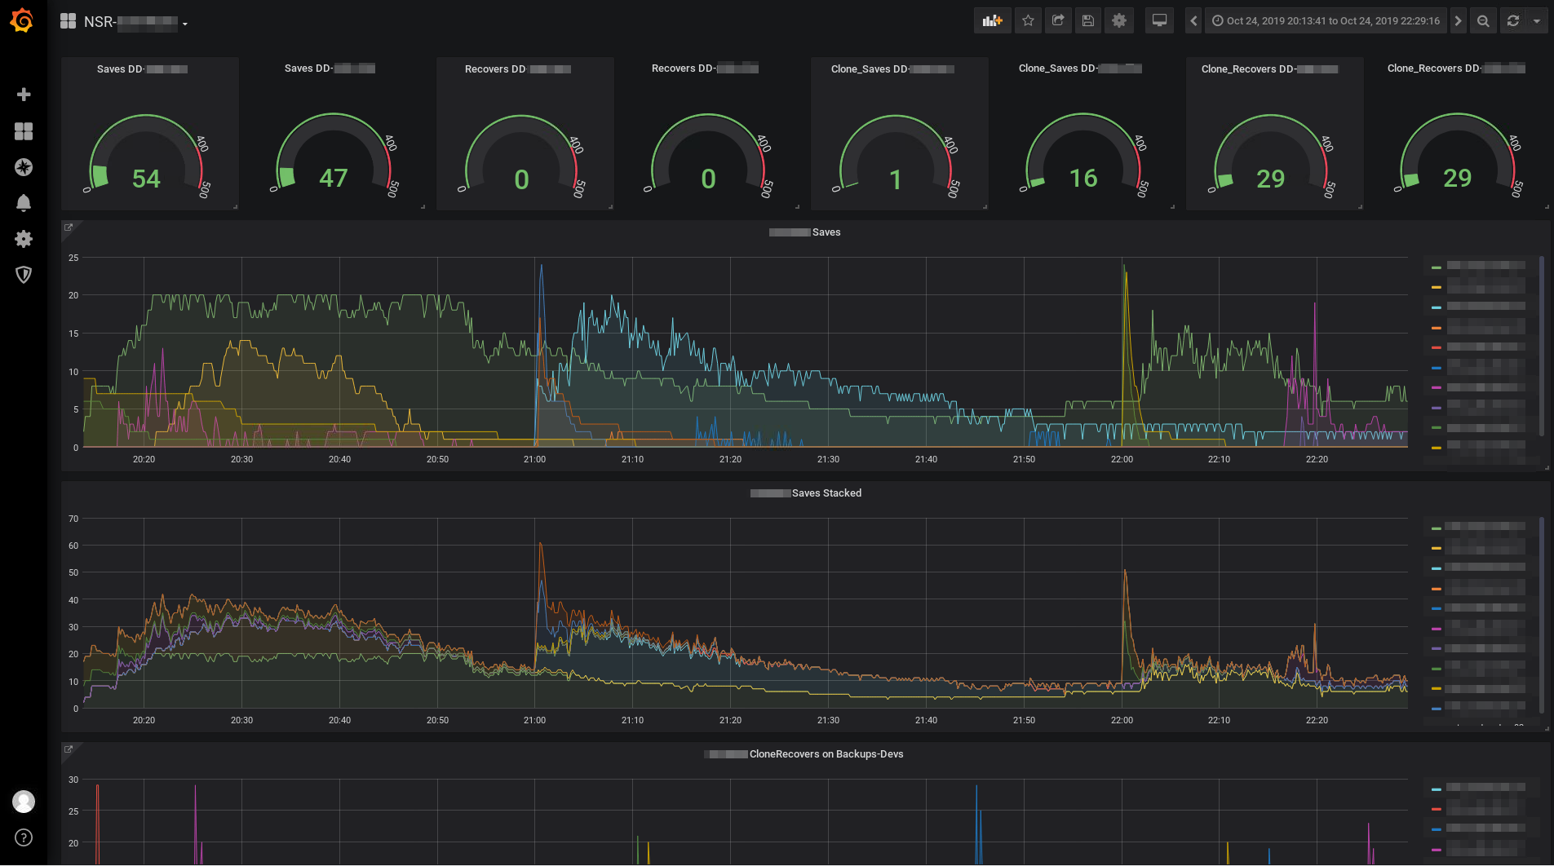Open the Explore compass icon
The image size is (1554, 866).
[24, 167]
